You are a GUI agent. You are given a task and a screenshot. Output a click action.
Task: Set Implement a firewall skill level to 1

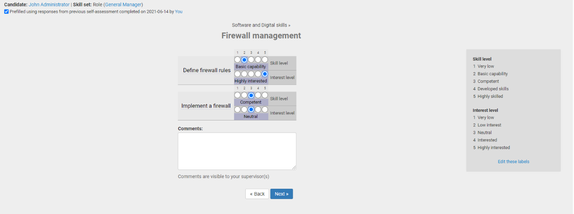coord(238,95)
